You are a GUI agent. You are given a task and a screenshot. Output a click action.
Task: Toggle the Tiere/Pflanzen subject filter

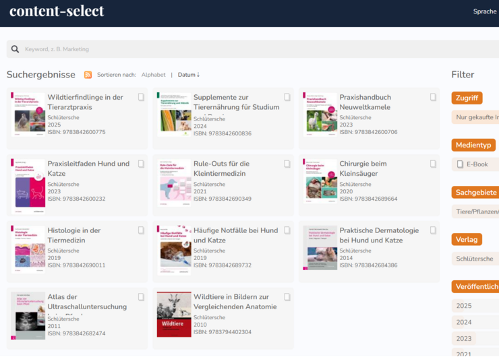click(x=475, y=211)
